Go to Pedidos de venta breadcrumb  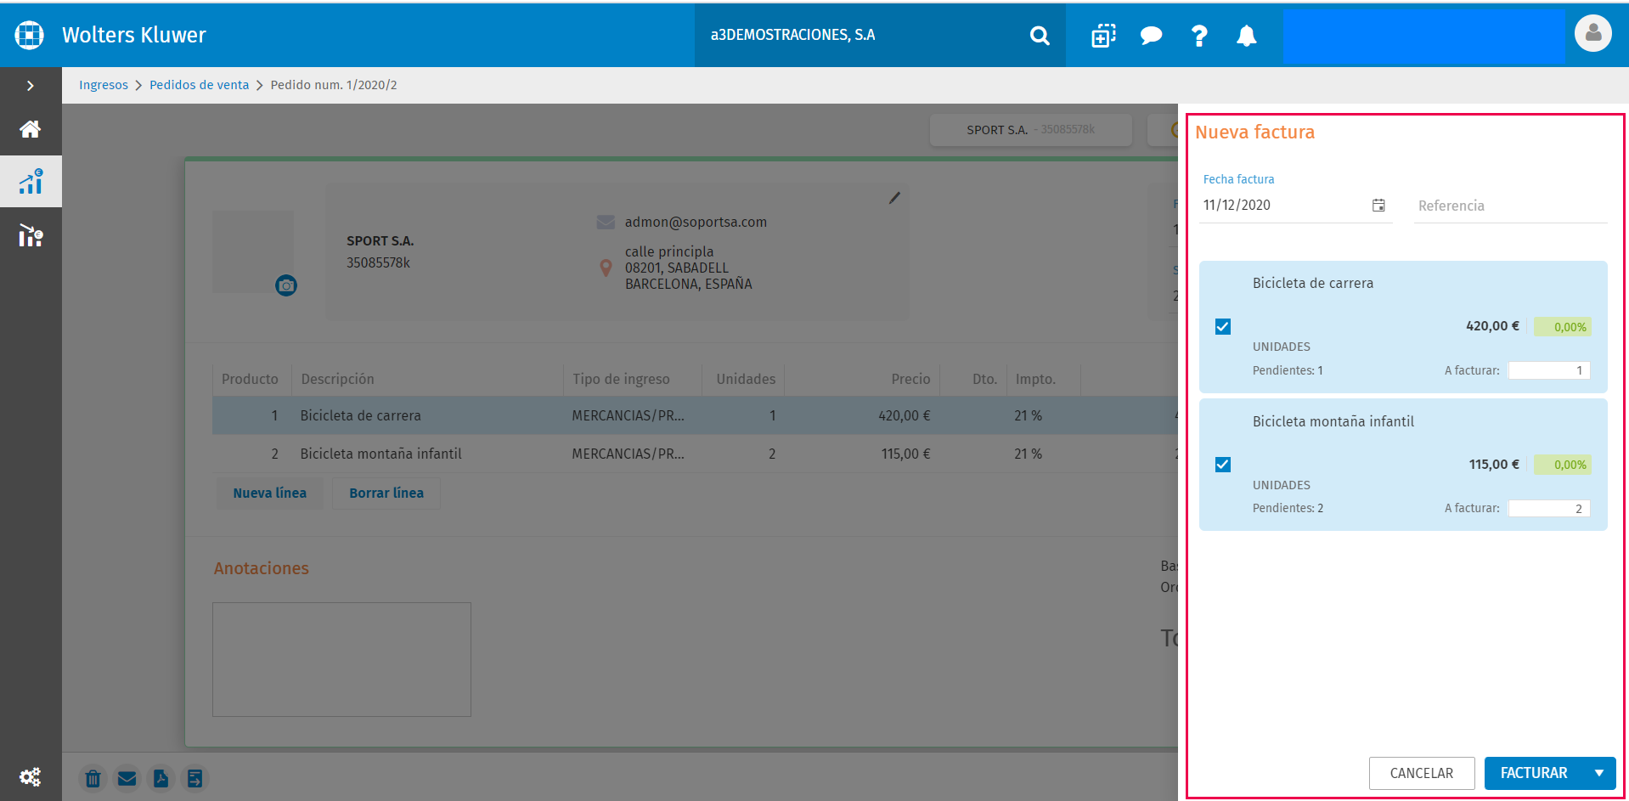pos(200,85)
